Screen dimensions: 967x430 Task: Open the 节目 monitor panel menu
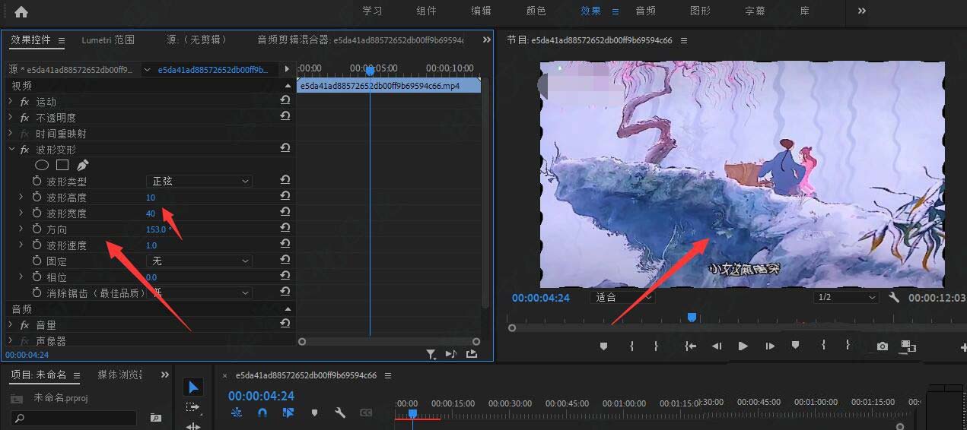(684, 40)
